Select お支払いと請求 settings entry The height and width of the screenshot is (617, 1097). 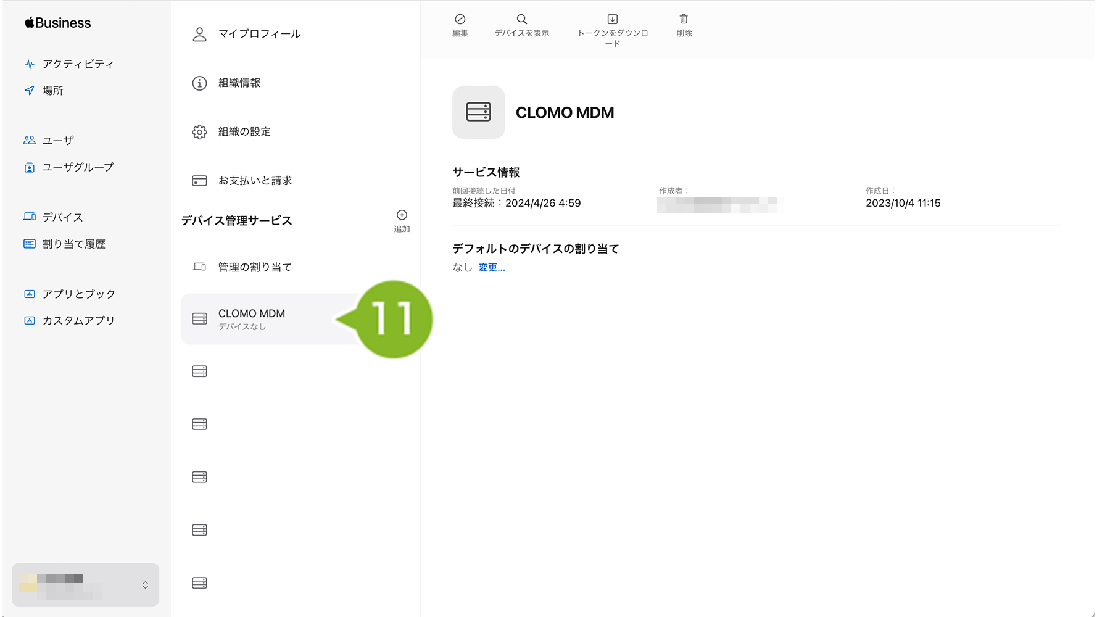(242, 181)
